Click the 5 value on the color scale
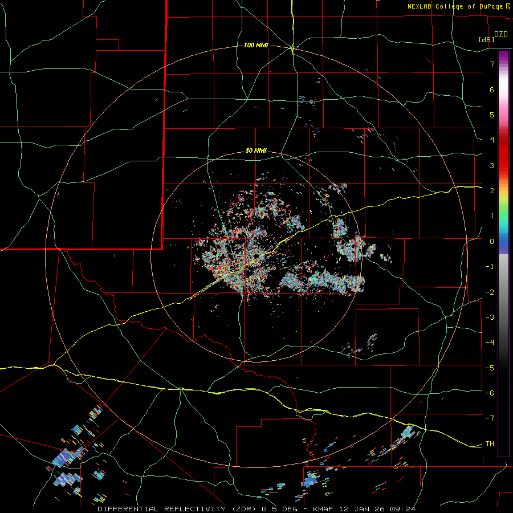The height and width of the screenshot is (513, 513). click(x=492, y=115)
